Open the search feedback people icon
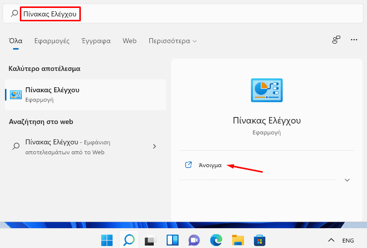 336,40
